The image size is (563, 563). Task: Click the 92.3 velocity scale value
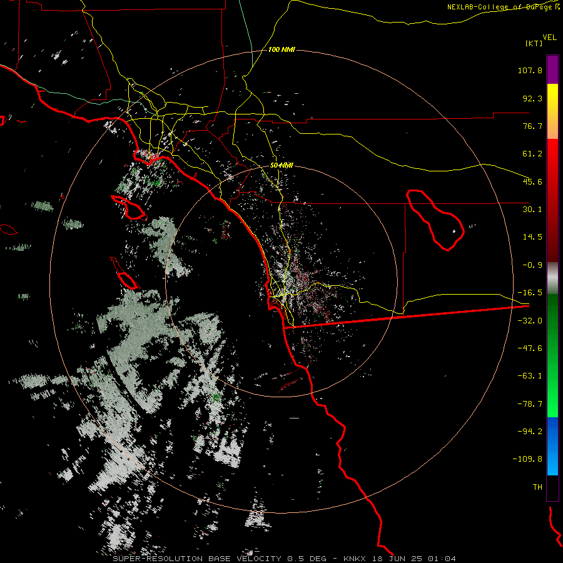tap(532, 98)
